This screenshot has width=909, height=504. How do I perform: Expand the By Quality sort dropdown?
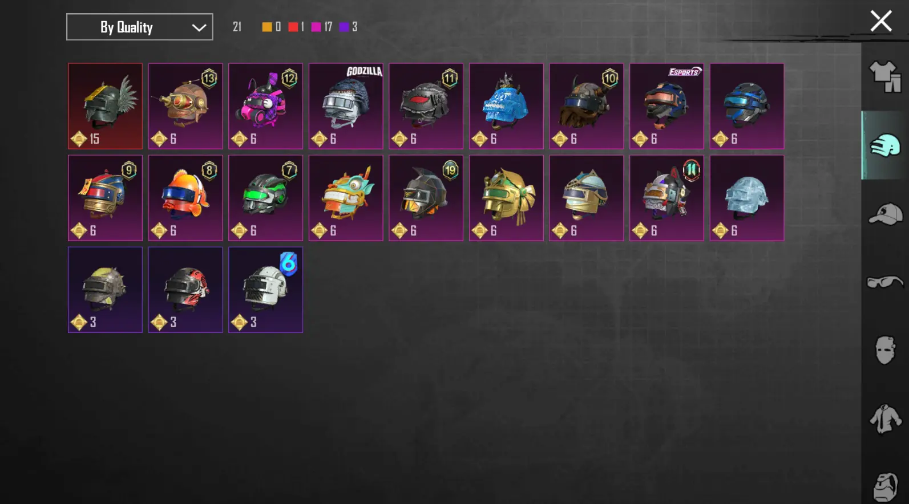point(140,27)
